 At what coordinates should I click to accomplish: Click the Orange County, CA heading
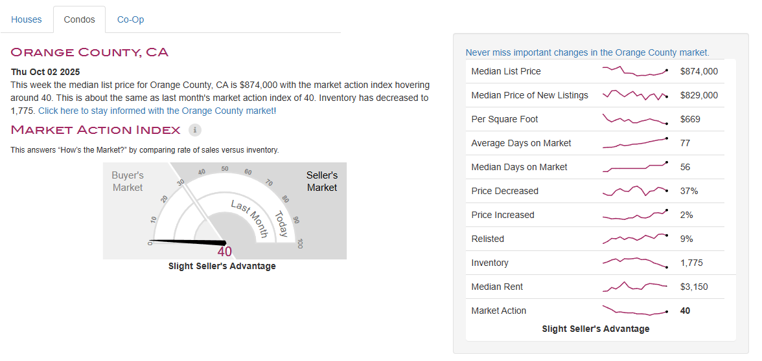coord(89,52)
